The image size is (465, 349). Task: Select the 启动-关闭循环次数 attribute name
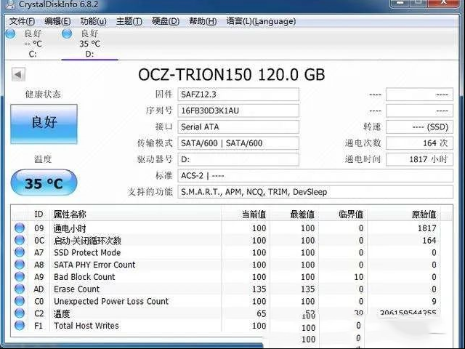coord(87,241)
